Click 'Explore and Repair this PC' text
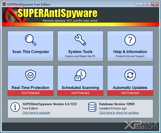The image size is (161, 133). pos(80,56)
